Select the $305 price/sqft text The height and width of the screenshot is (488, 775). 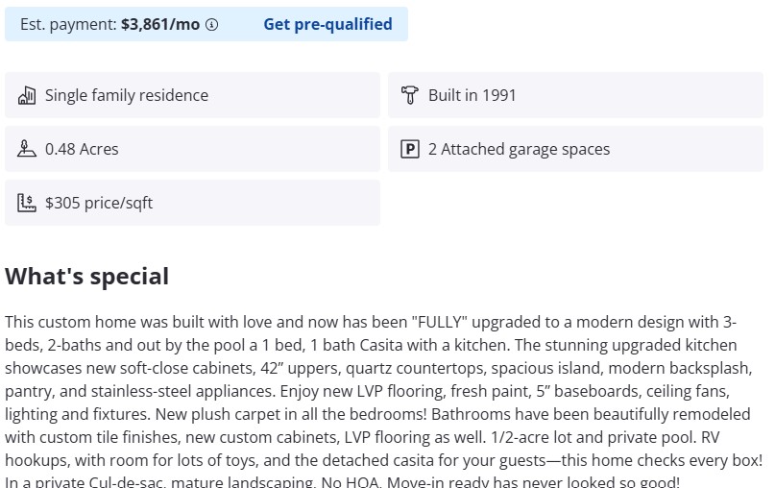coord(99,203)
